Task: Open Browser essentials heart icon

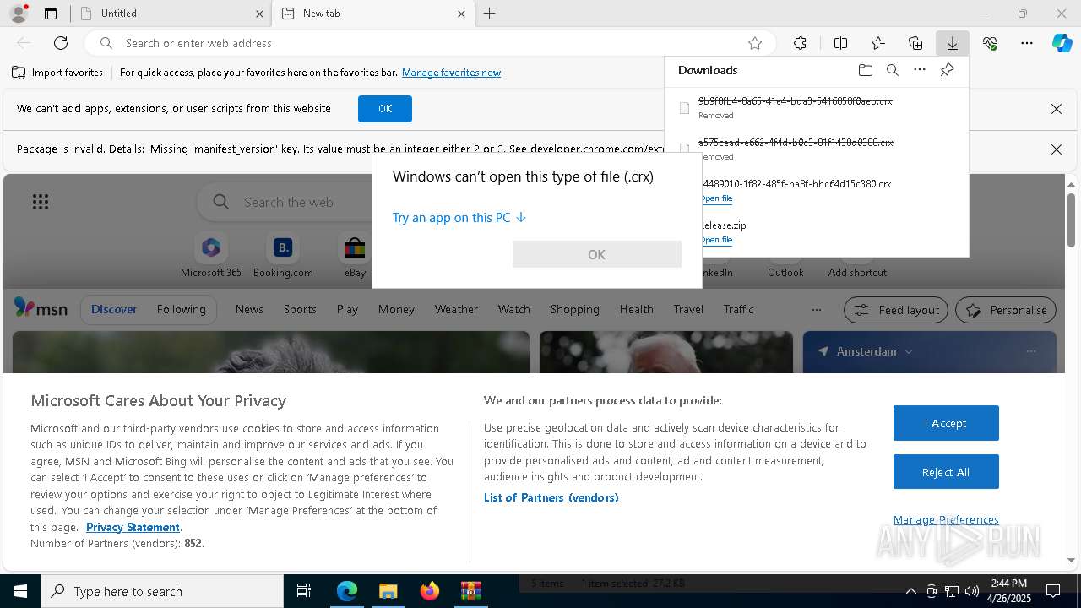Action: pyautogui.click(x=990, y=43)
